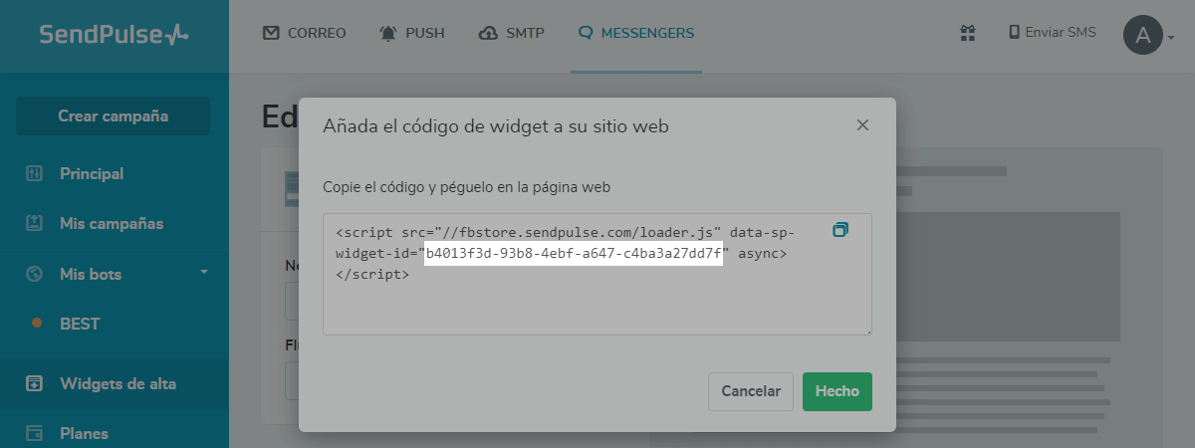1195x448 pixels.
Task: Open the SMTP section
Action: pos(511,33)
